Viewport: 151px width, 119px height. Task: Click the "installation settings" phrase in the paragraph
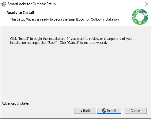click(x=25, y=43)
